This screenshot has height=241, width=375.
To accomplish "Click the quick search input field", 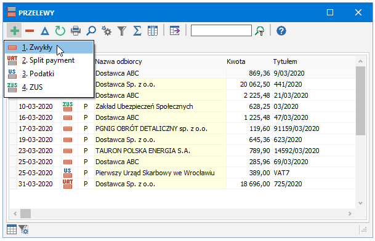I will (221, 31).
